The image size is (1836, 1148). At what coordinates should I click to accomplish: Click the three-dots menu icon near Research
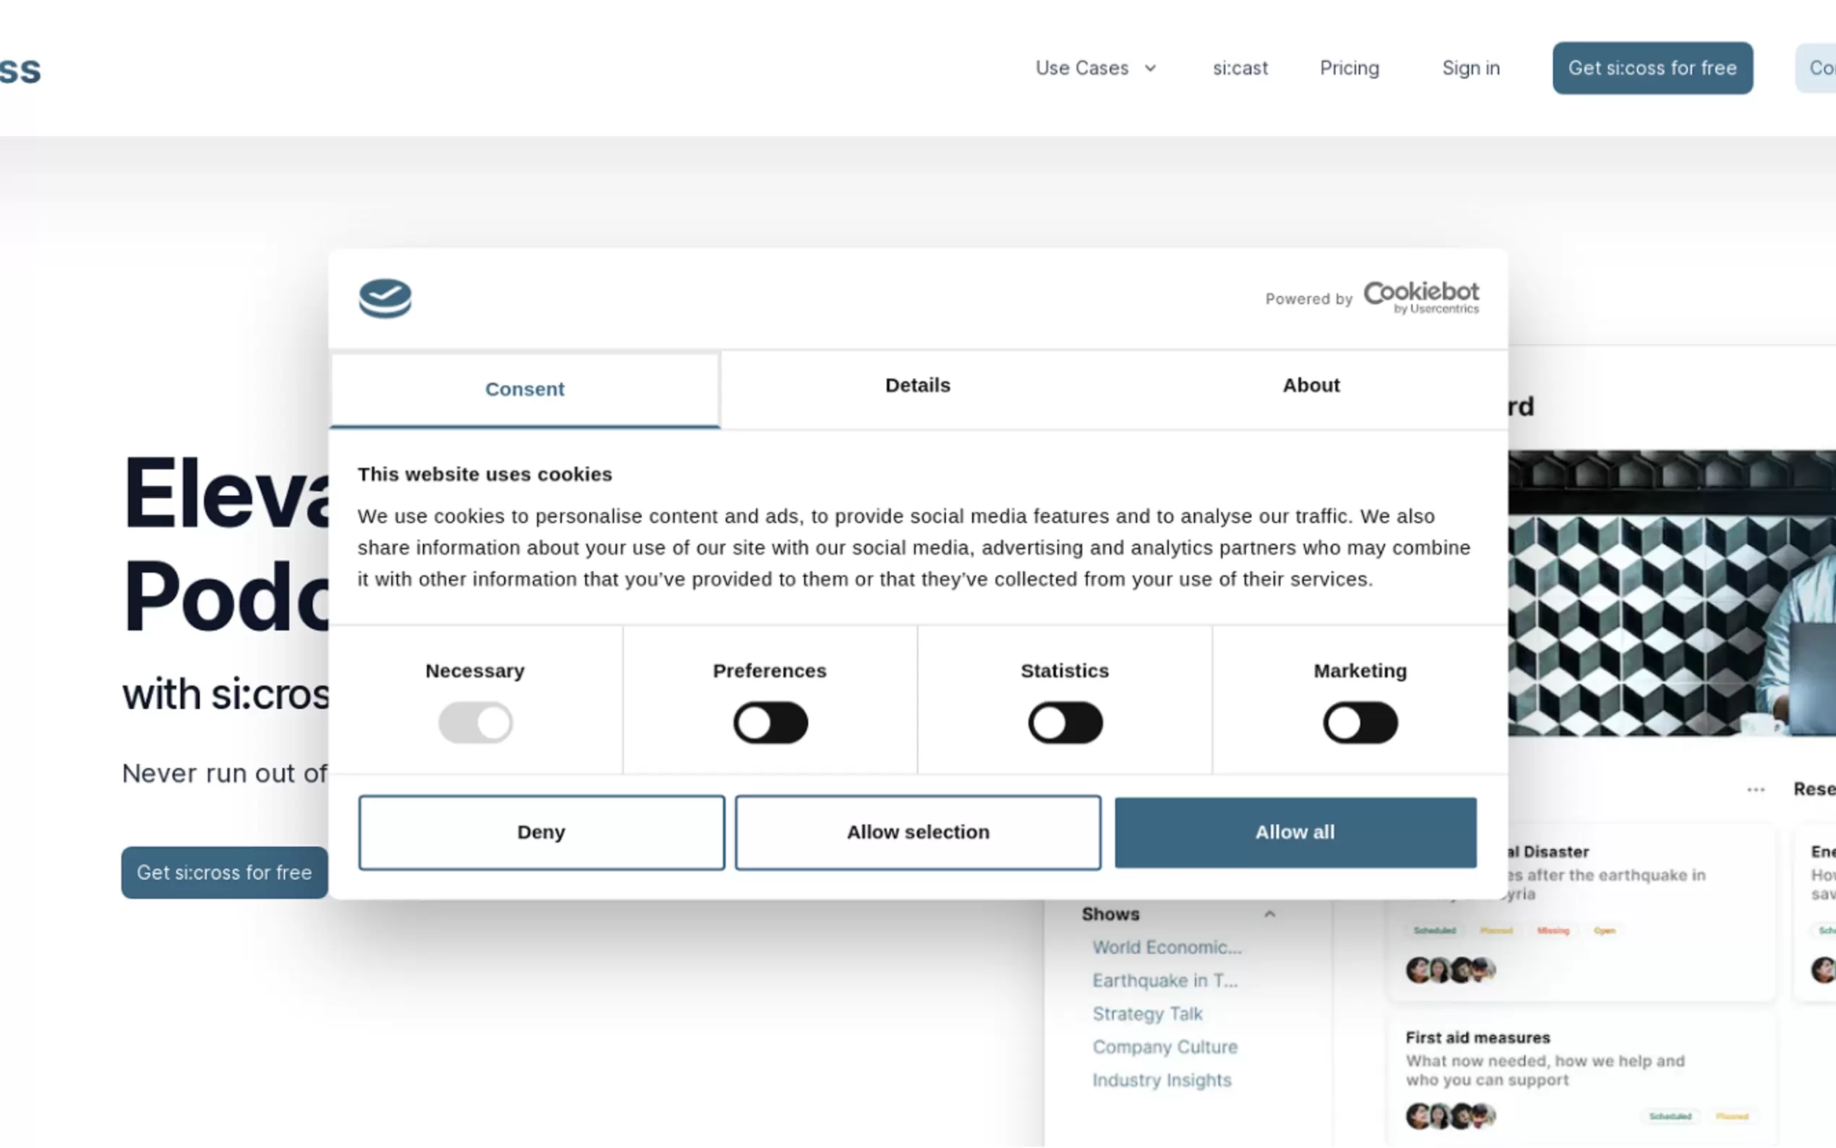tap(1755, 789)
